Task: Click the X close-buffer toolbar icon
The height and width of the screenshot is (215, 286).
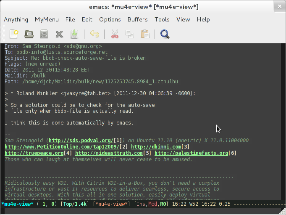Action: (x=59, y=34)
